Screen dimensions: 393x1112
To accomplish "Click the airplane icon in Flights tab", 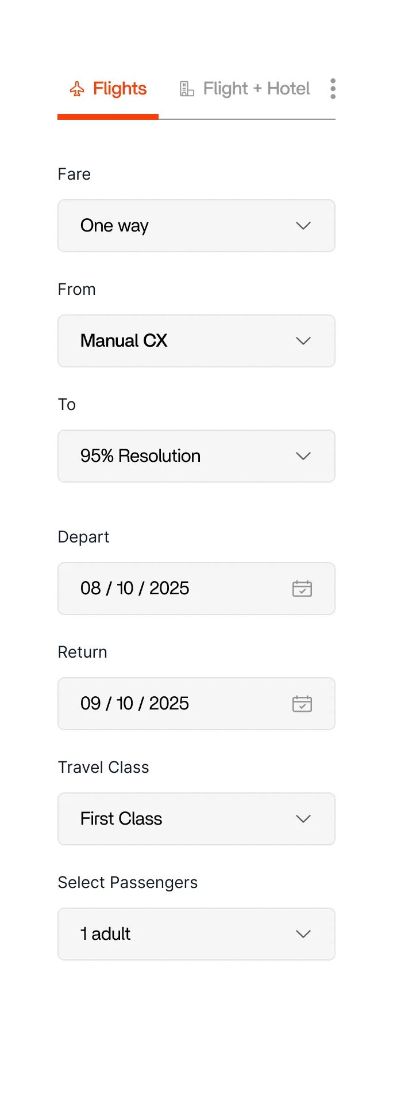I will (x=77, y=89).
